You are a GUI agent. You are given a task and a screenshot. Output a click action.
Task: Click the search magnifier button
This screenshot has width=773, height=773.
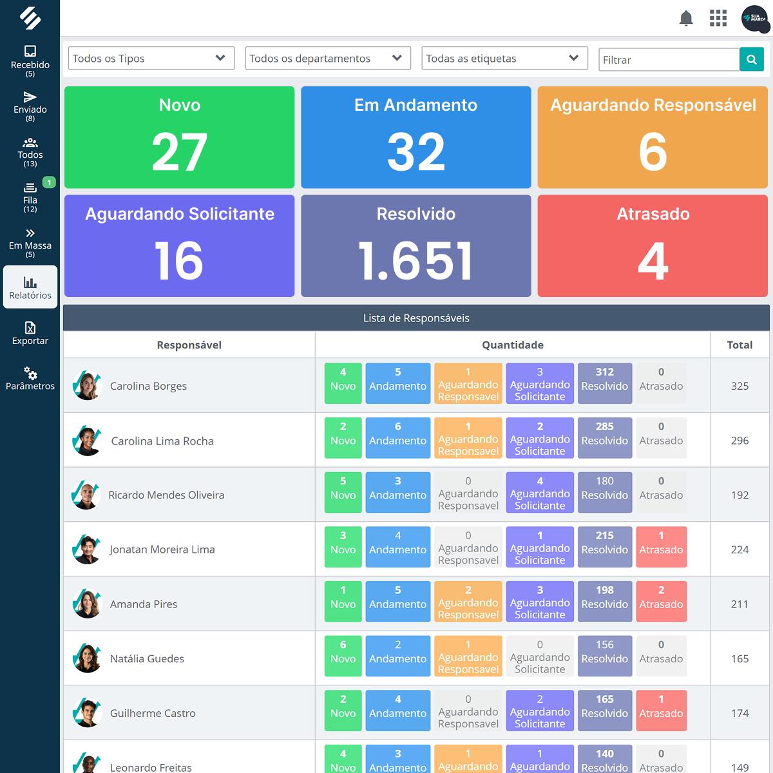pos(751,59)
